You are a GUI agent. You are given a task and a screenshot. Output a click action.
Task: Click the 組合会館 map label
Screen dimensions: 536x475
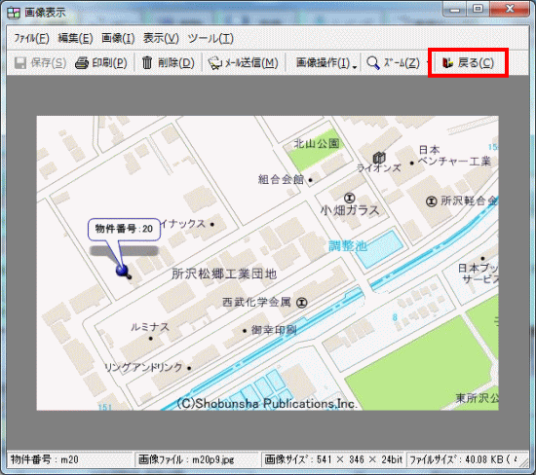click(x=281, y=179)
